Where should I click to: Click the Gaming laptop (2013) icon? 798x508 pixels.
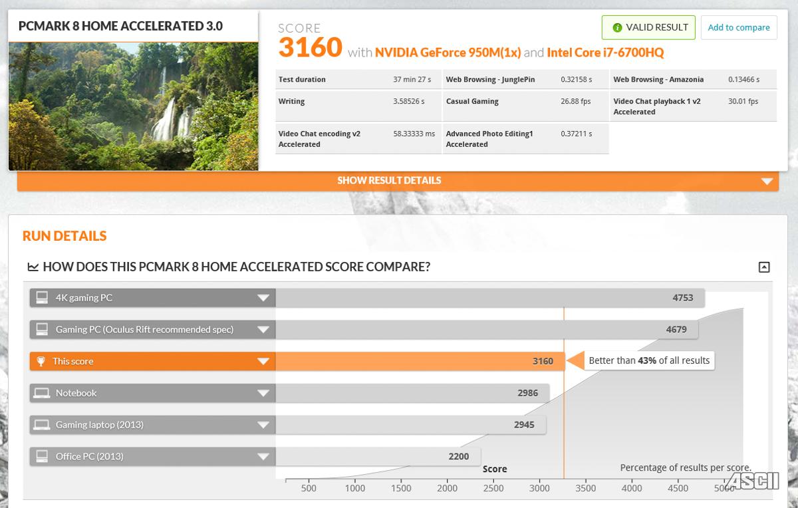[x=42, y=425]
